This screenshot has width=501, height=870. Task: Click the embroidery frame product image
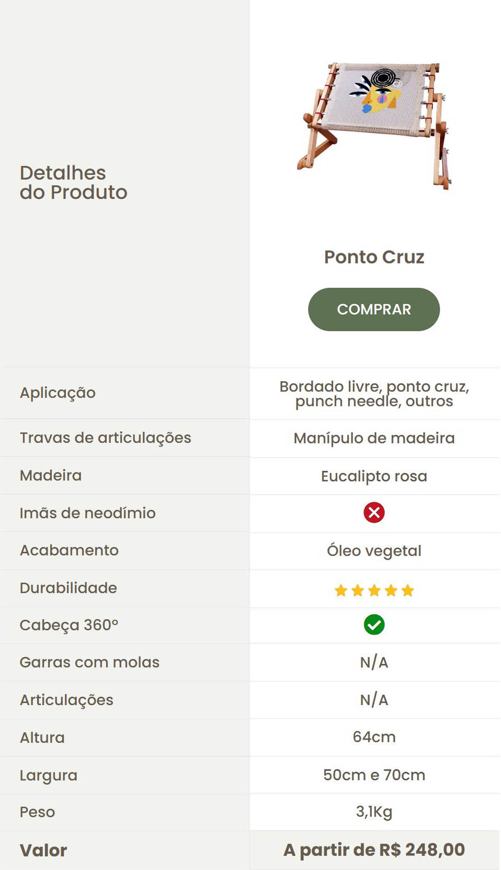[374, 125]
